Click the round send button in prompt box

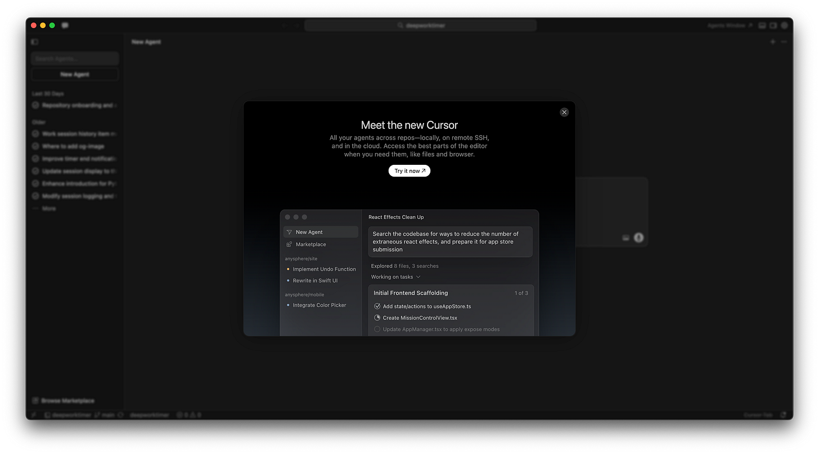point(638,237)
